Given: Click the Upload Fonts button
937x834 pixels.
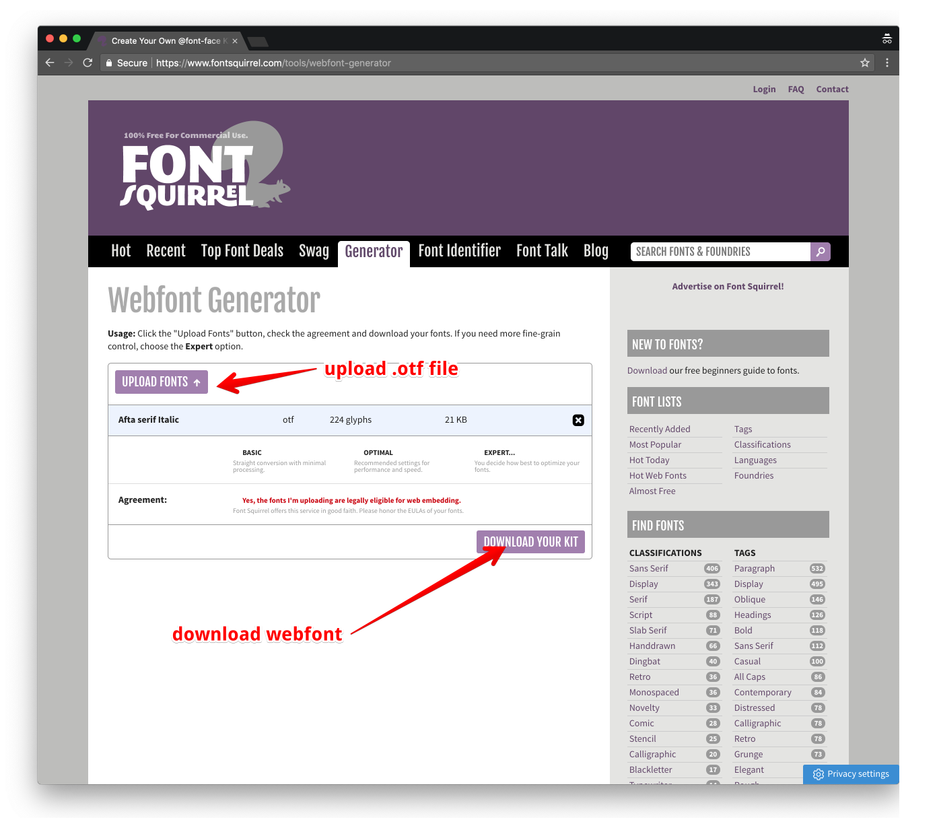Looking at the screenshot, I should (x=162, y=382).
